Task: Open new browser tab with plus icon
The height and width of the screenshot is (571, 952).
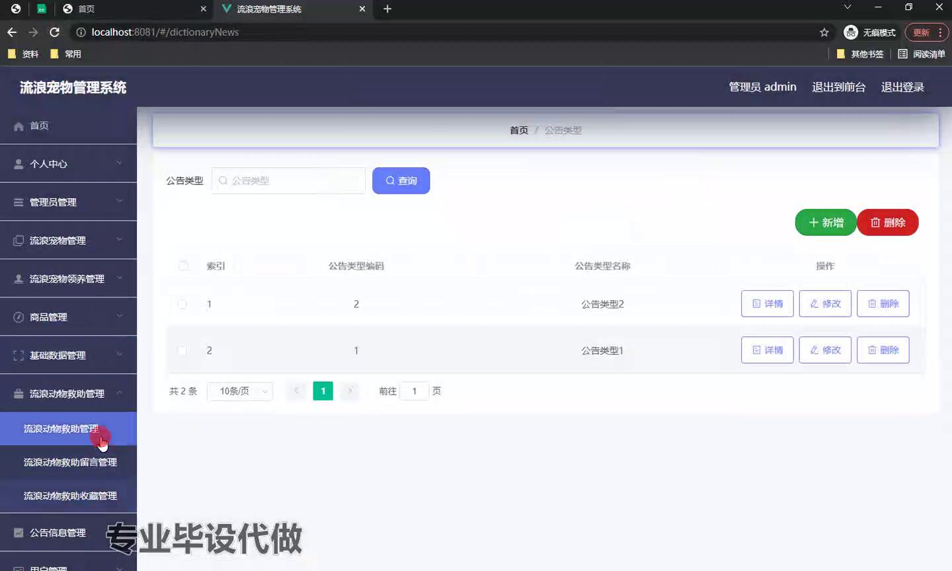Action: pos(387,9)
